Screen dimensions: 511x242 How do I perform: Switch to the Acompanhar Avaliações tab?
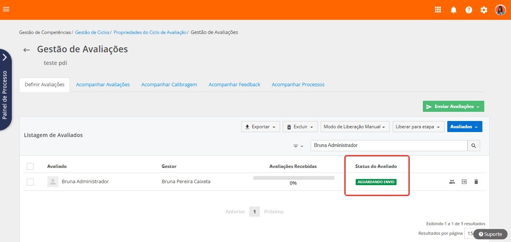click(103, 85)
